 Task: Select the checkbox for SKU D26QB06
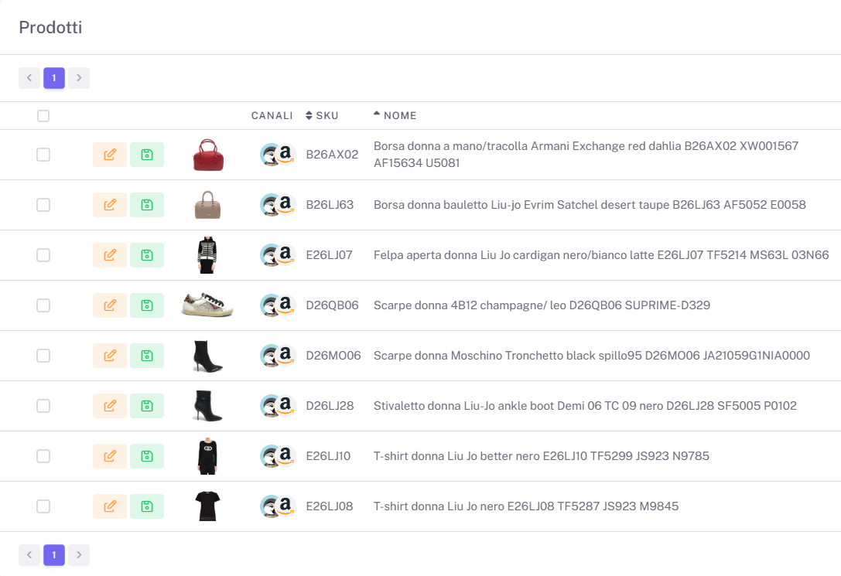pos(43,305)
